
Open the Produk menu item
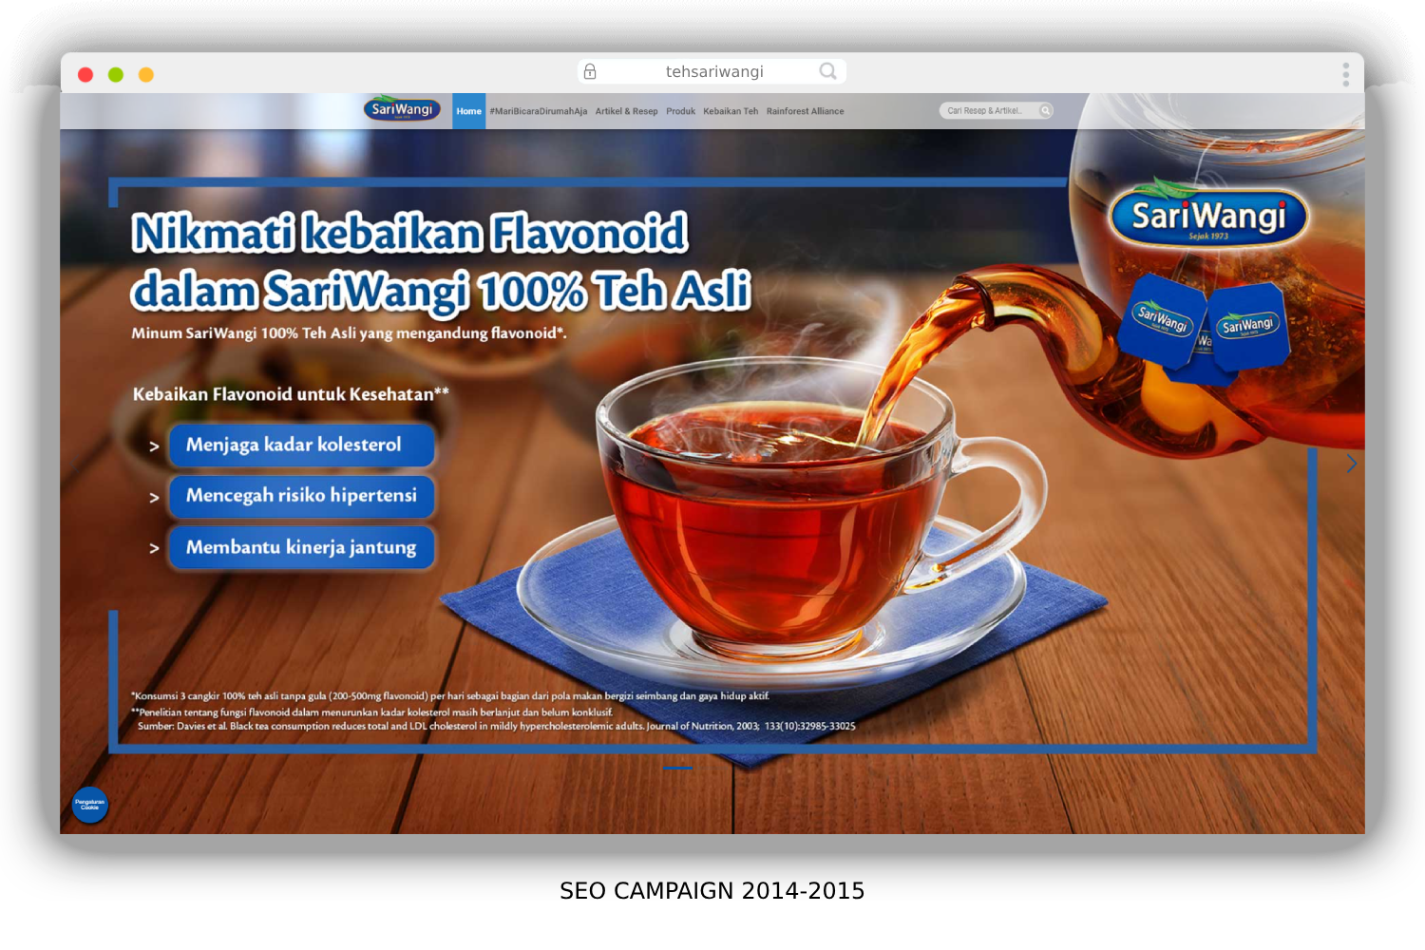[681, 111]
